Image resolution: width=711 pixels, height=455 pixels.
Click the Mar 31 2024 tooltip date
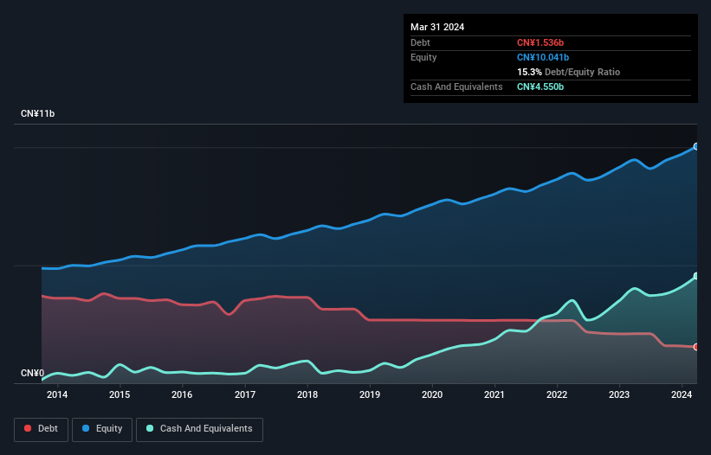[x=437, y=27]
